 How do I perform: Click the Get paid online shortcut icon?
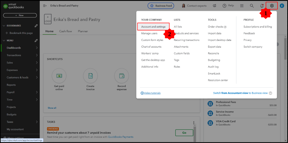(x=59, y=76)
